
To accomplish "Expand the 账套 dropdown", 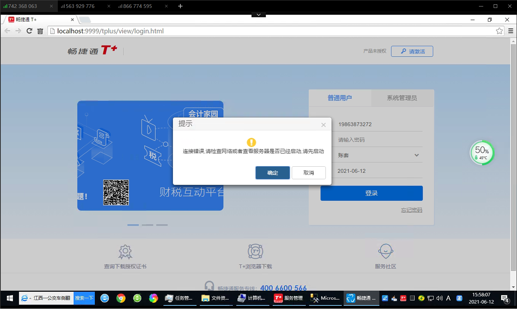I will 417,155.
